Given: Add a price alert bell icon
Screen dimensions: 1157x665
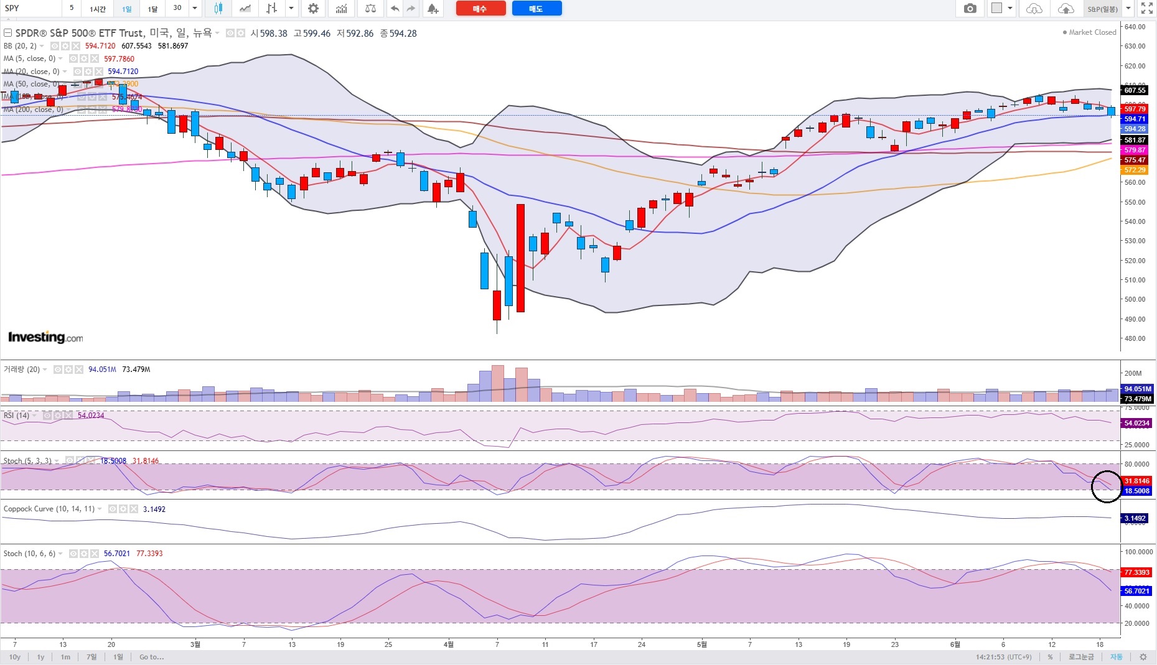Looking at the screenshot, I should pos(433,9).
